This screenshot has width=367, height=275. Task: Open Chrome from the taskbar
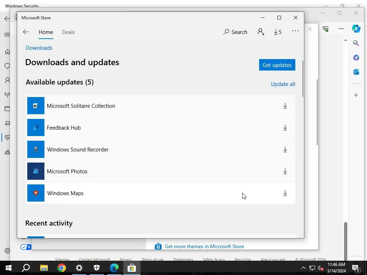pyautogui.click(x=62, y=268)
